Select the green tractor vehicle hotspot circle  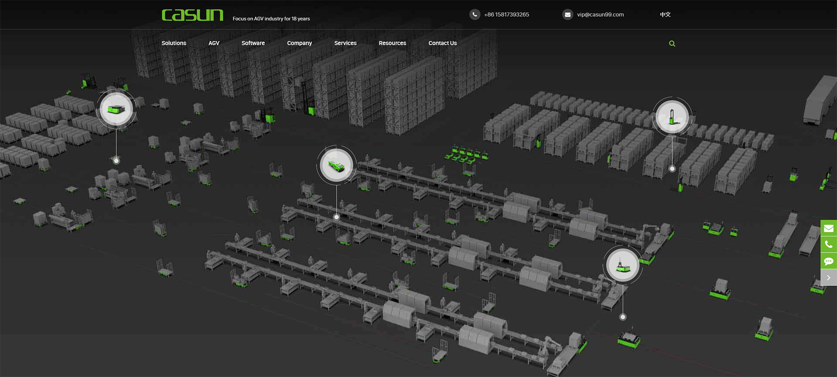pos(336,165)
